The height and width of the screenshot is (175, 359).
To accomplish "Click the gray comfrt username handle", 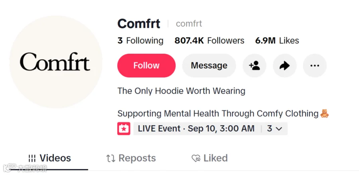I will (x=189, y=23).
